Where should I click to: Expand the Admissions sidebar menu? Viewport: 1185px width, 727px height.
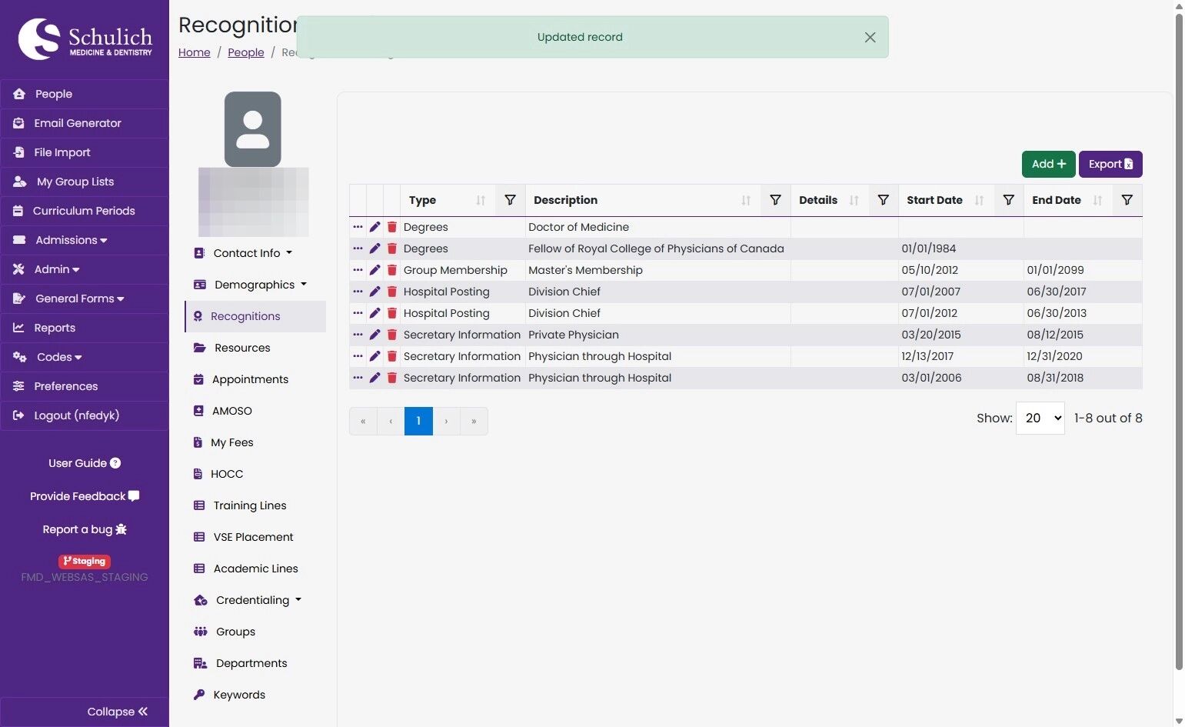85,240
